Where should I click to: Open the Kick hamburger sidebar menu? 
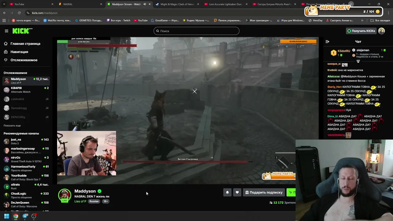pyautogui.click(x=6, y=31)
